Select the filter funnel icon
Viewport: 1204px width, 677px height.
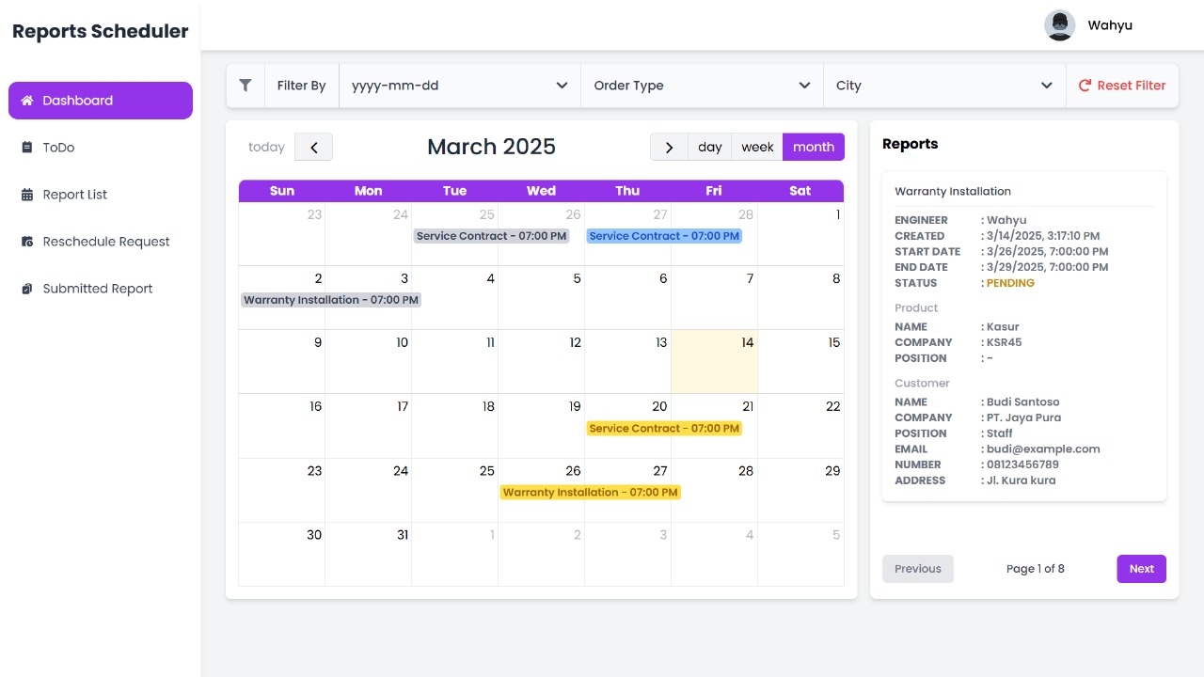click(x=246, y=86)
